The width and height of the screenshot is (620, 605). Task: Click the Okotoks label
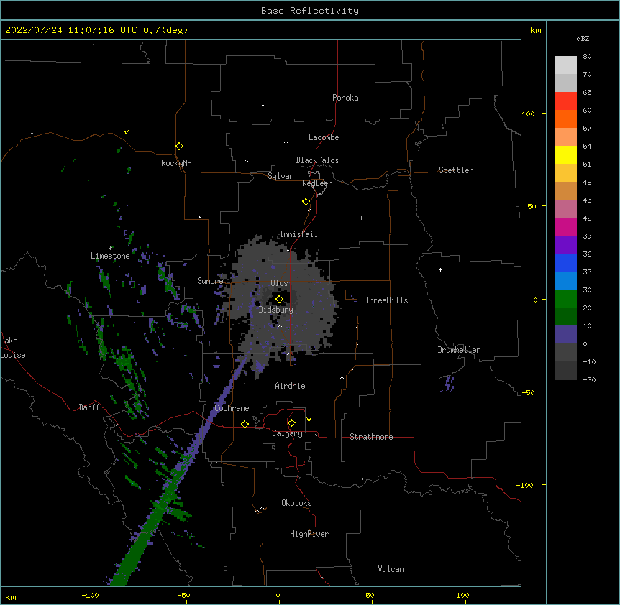coord(296,503)
